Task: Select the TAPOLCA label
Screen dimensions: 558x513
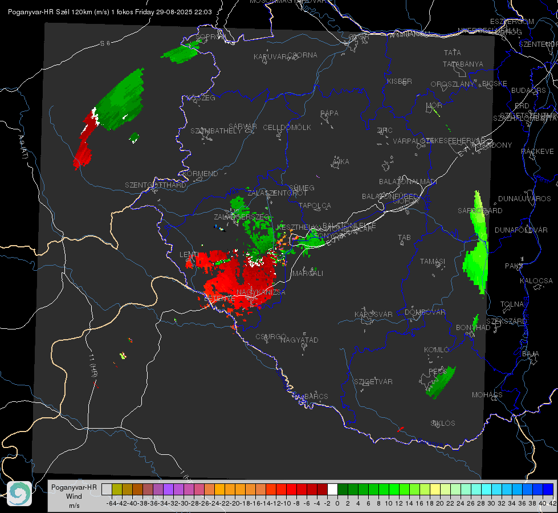Action: (315, 205)
